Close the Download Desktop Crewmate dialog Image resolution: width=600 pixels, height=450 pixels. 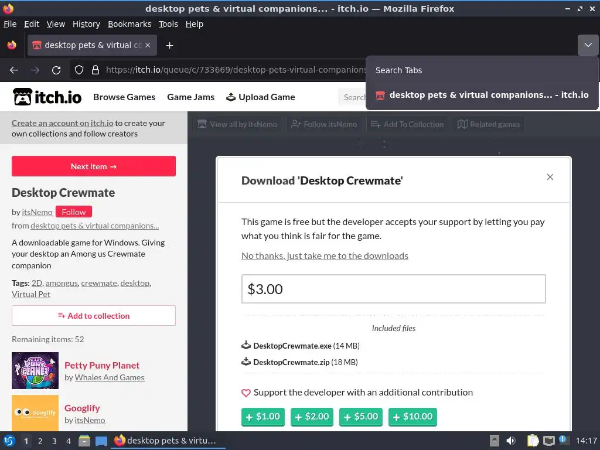tap(550, 177)
